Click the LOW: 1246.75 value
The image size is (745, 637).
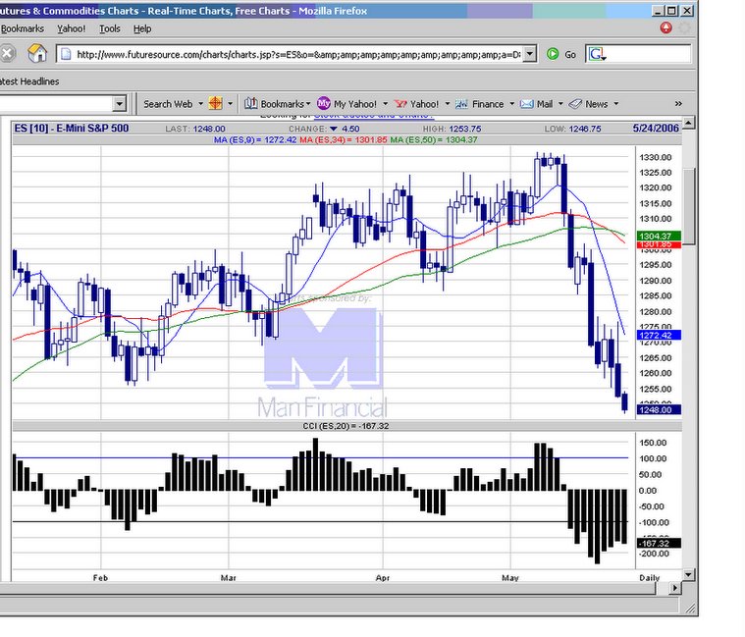pyautogui.click(x=573, y=129)
